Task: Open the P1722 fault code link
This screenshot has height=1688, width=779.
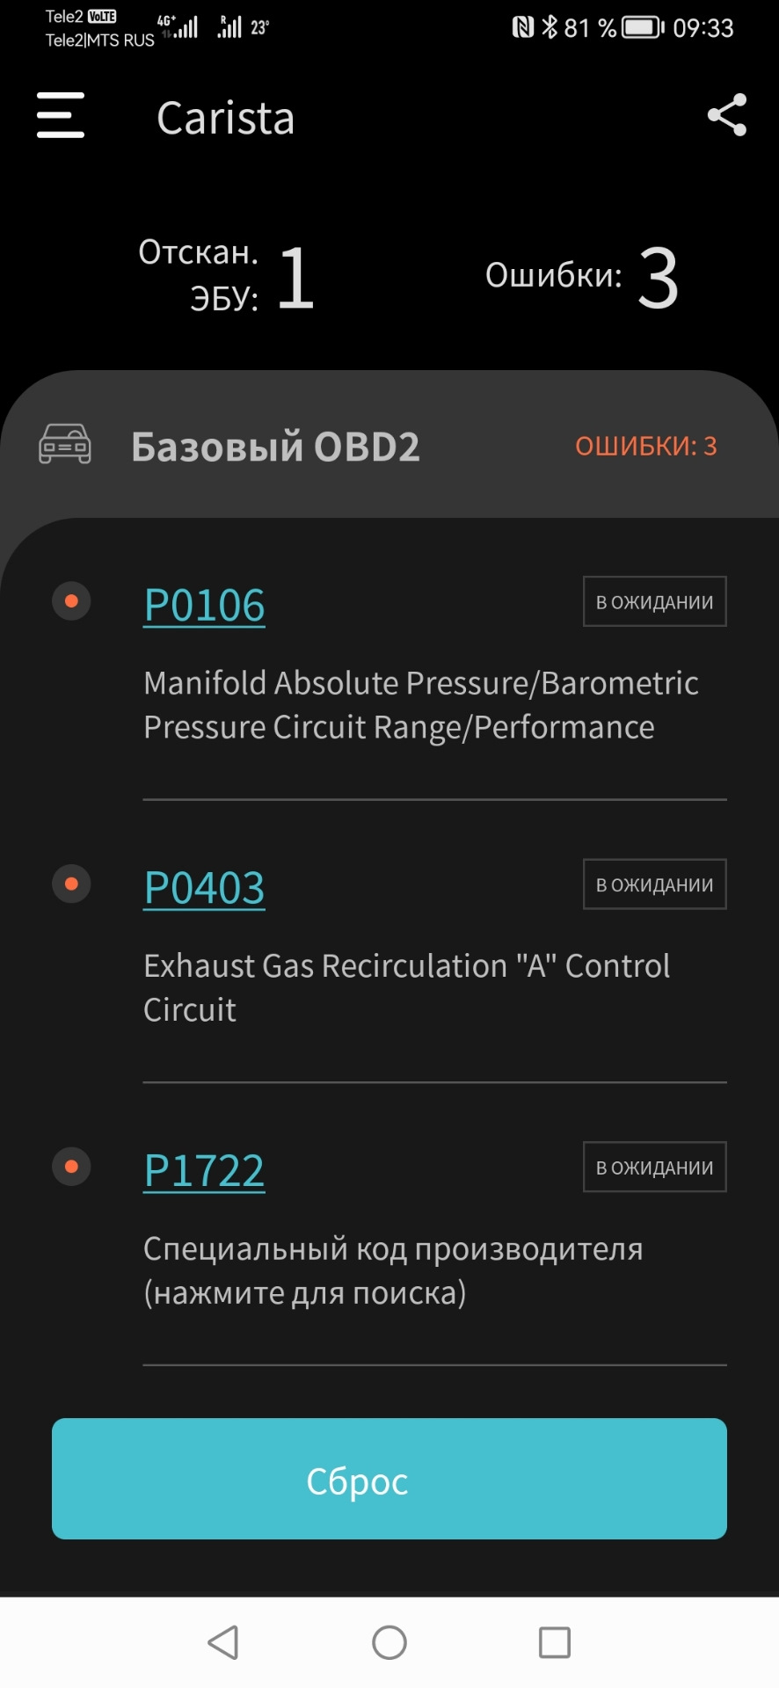Action: coord(204,1171)
